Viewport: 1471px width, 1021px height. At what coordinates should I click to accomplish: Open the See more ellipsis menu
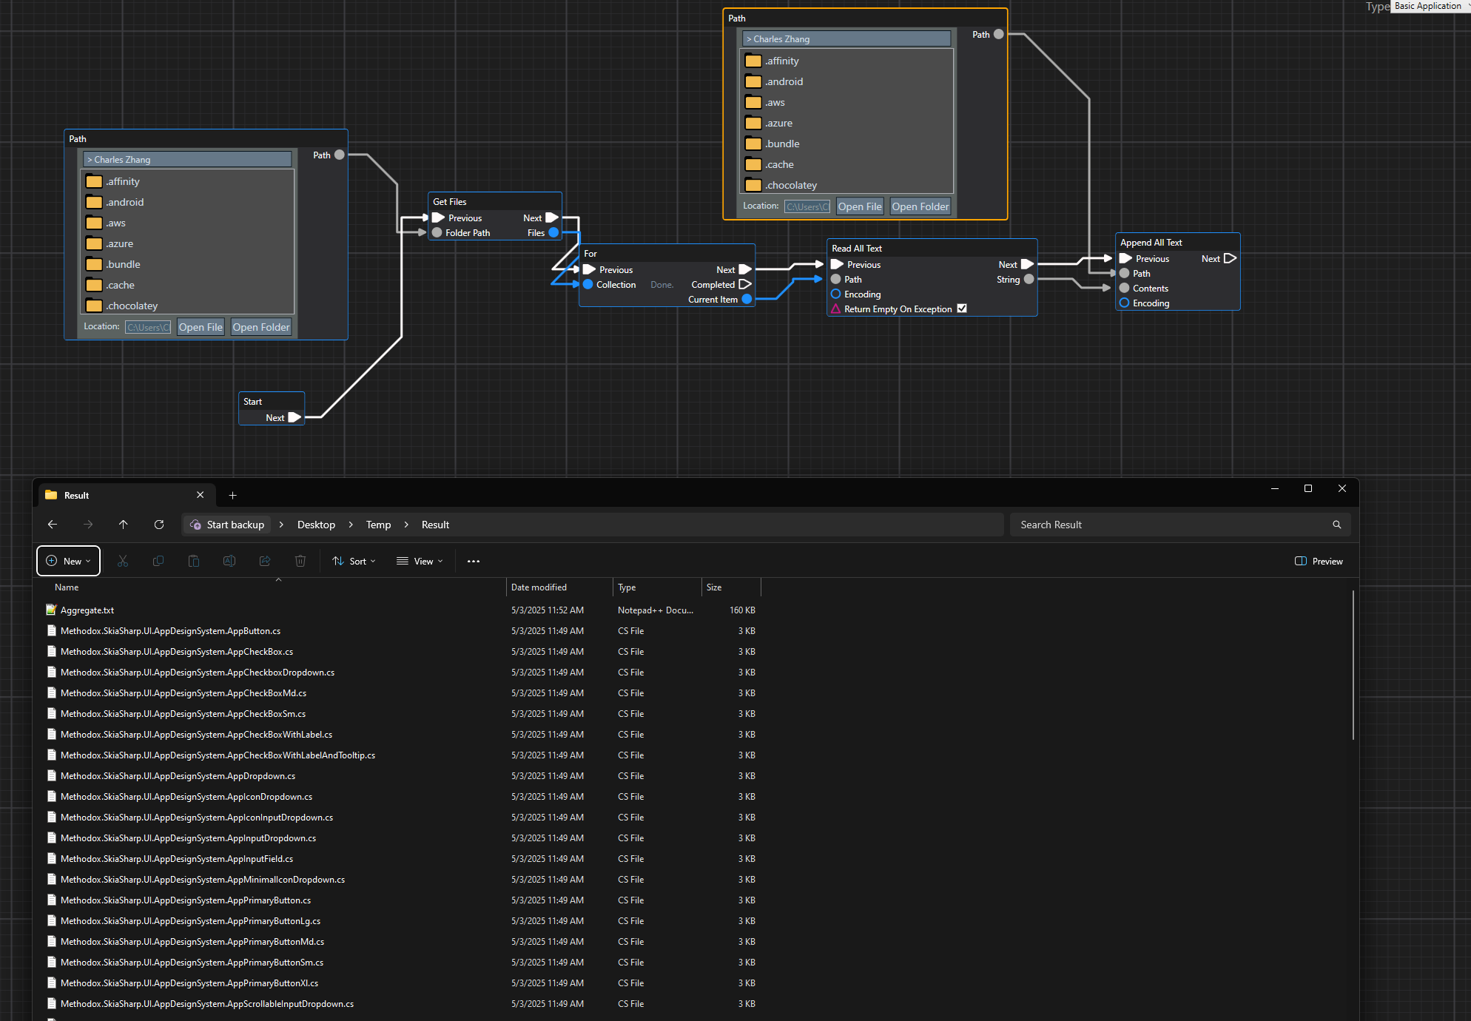click(474, 562)
